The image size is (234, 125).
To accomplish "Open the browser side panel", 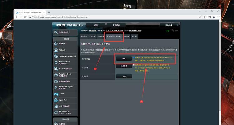I will point(210,17).
